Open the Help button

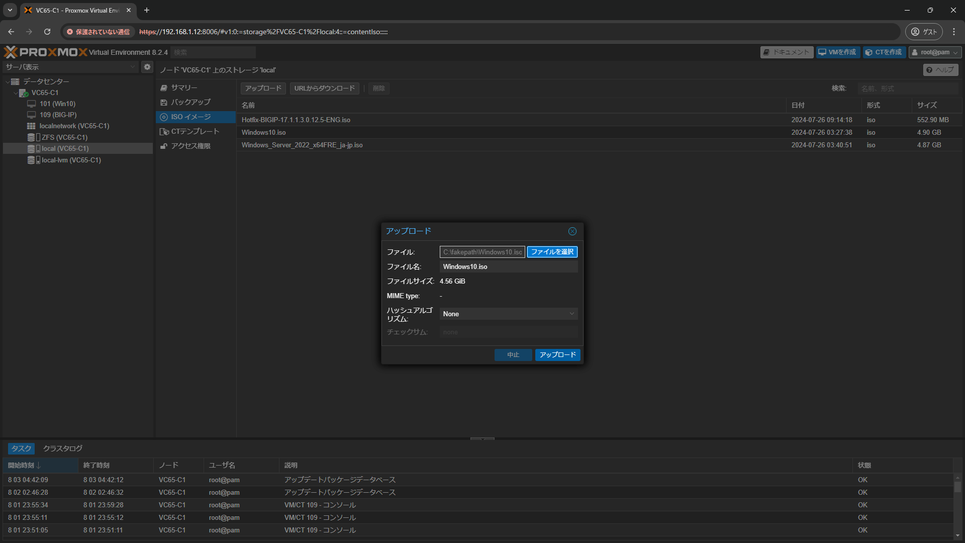point(940,70)
